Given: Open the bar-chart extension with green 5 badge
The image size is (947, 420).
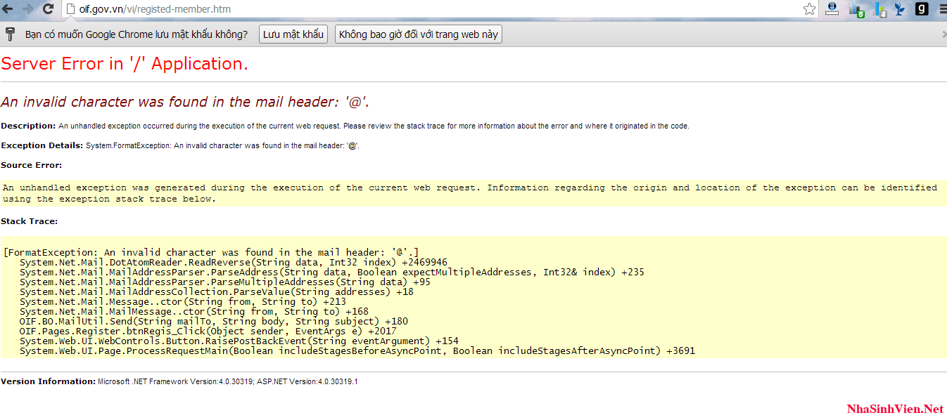Looking at the screenshot, I should click(856, 10).
